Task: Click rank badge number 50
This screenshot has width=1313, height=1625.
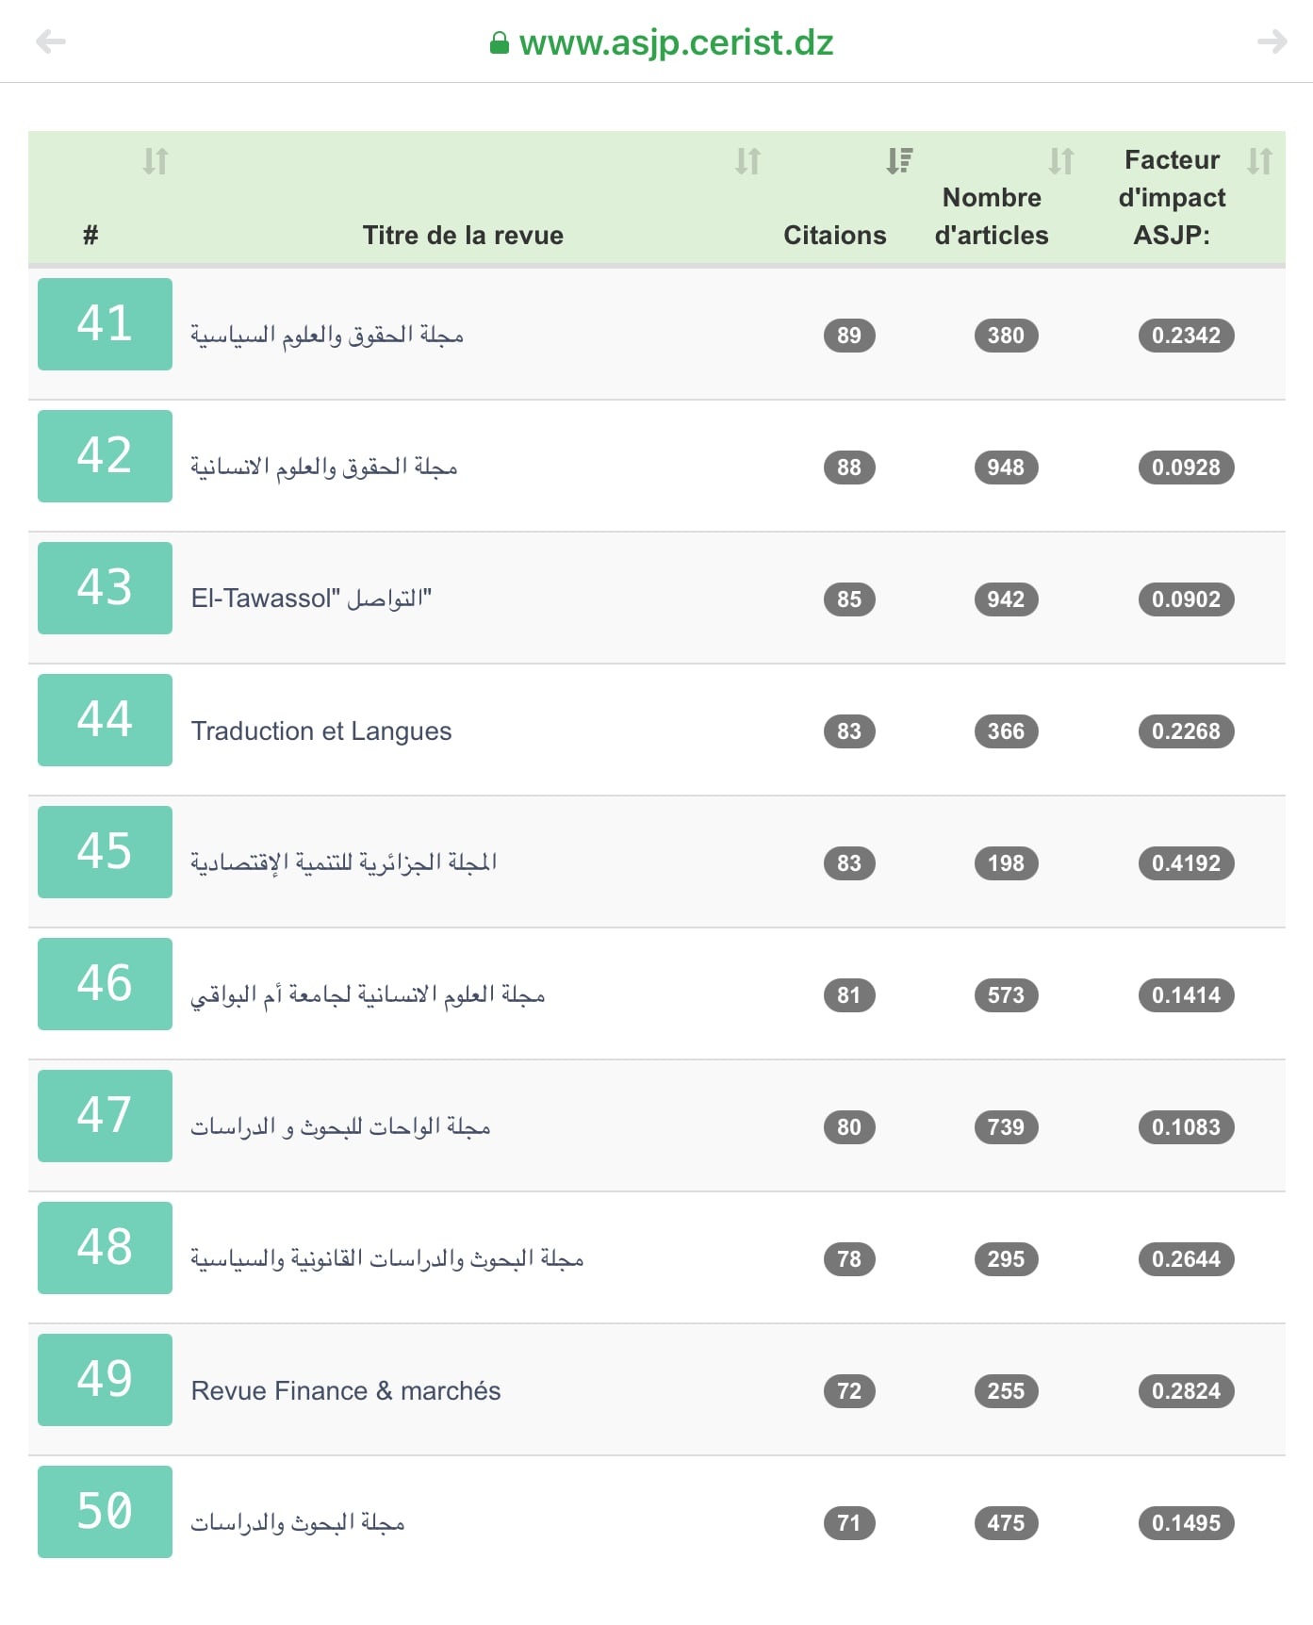Action: click(105, 1512)
